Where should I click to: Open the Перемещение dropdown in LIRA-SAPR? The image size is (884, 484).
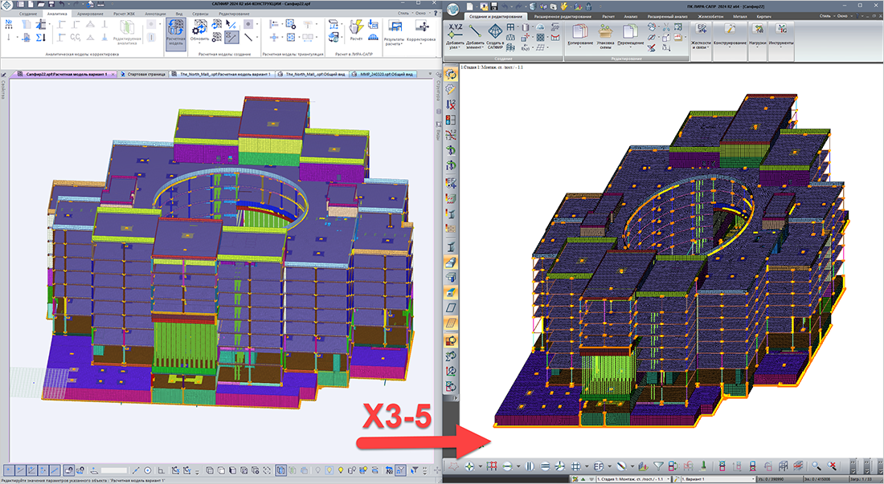[x=630, y=35]
